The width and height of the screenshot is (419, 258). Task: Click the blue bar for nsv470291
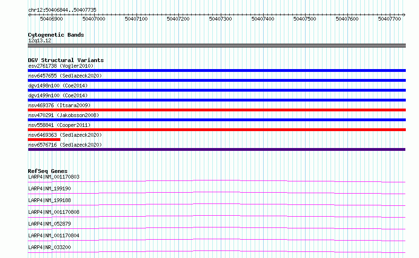pos(217,120)
